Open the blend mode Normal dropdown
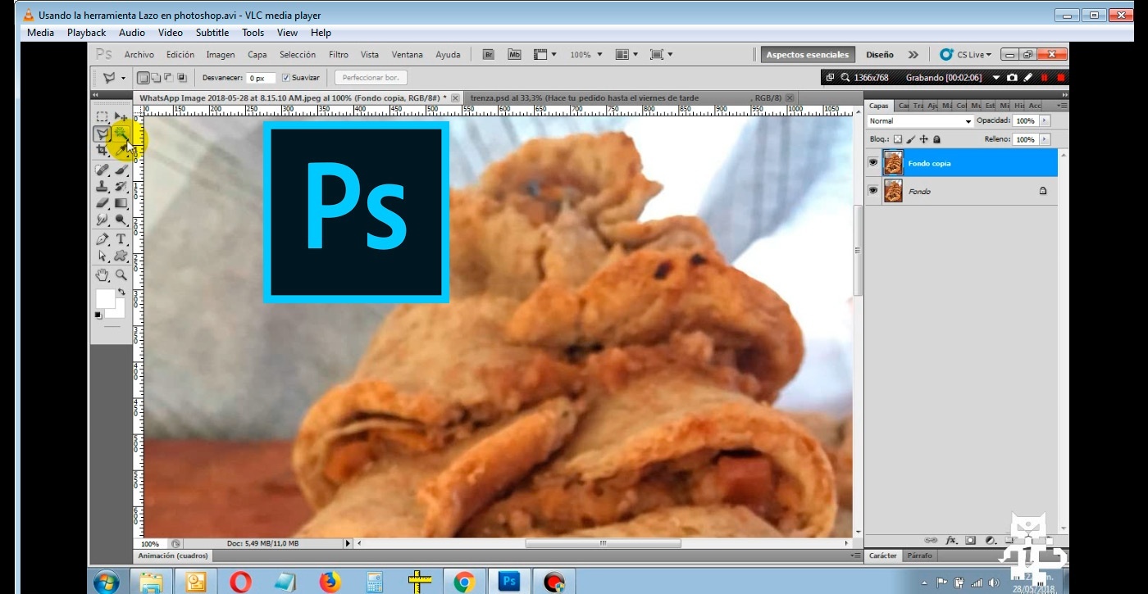Image resolution: width=1148 pixels, height=594 pixels. (x=920, y=121)
